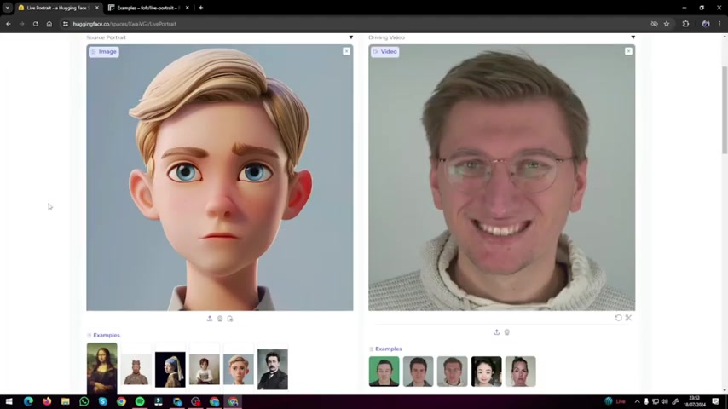Viewport: 728px width, 409px height.
Task: Select dark-haired woman driving video example
Action: tap(486, 372)
